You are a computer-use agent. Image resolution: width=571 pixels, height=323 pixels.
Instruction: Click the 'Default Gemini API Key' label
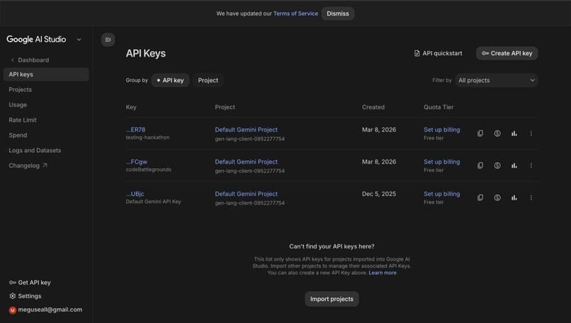(x=153, y=202)
